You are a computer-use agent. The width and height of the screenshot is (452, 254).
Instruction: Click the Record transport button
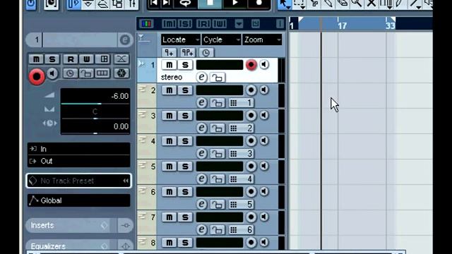coord(258,4)
